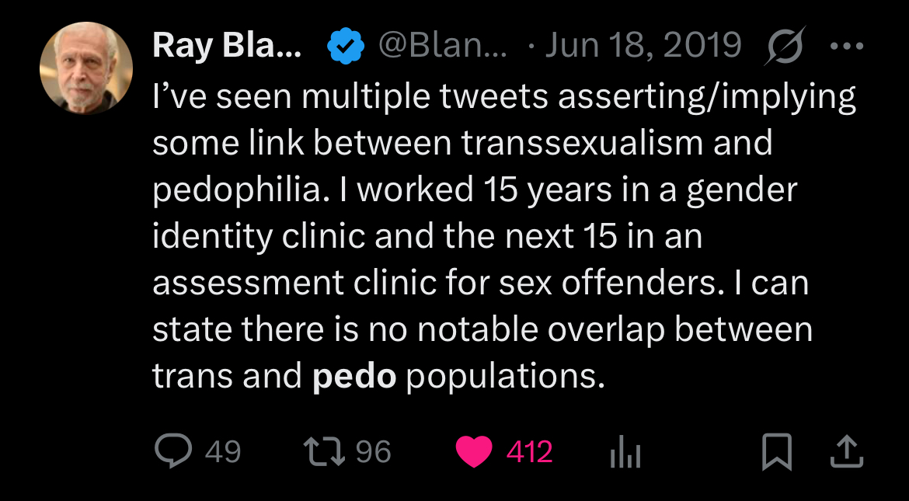Bookmark this tweet with the bookmark icon

pos(777,452)
